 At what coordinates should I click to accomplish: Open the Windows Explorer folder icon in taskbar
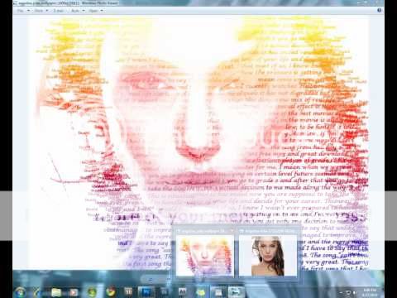click(56, 292)
